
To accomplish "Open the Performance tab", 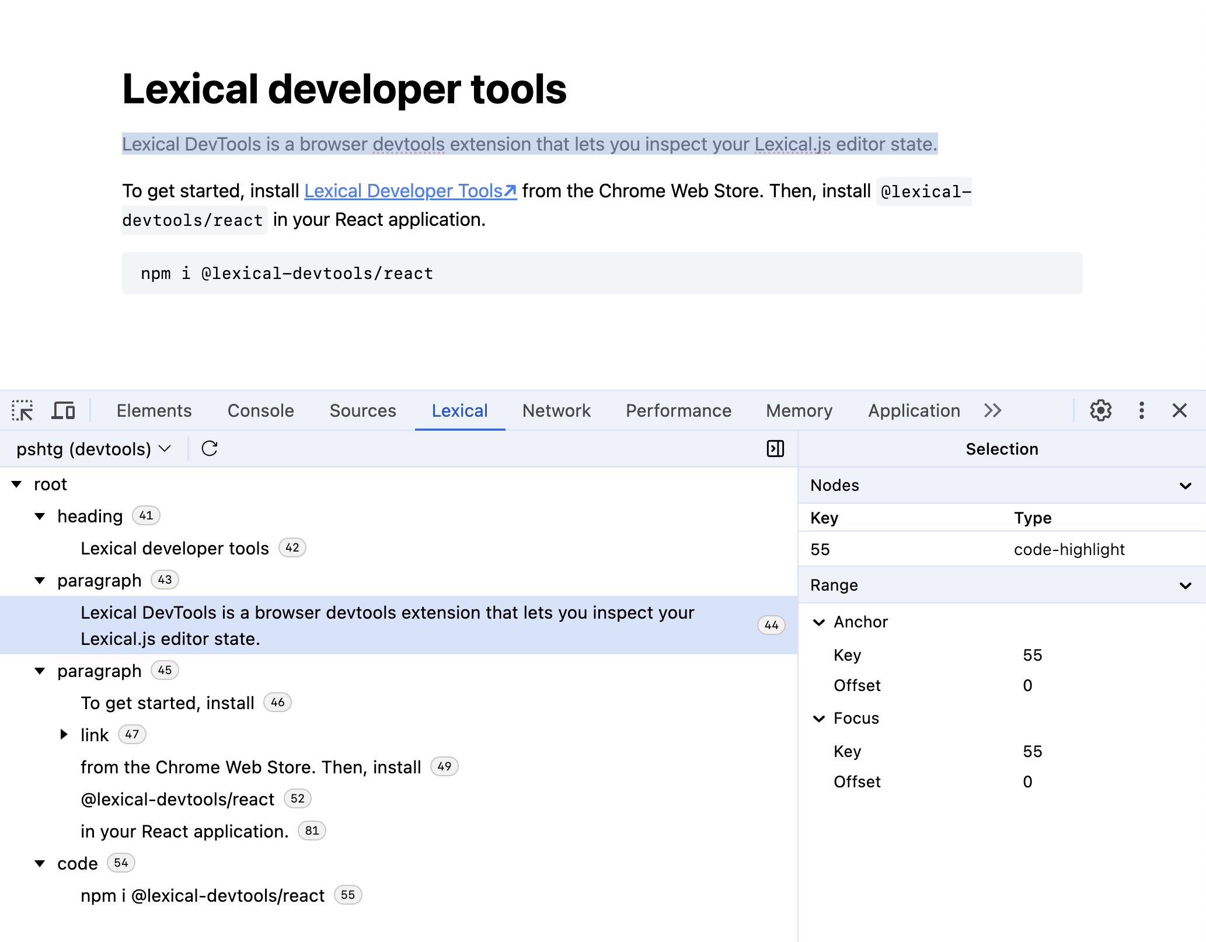I will [678, 410].
